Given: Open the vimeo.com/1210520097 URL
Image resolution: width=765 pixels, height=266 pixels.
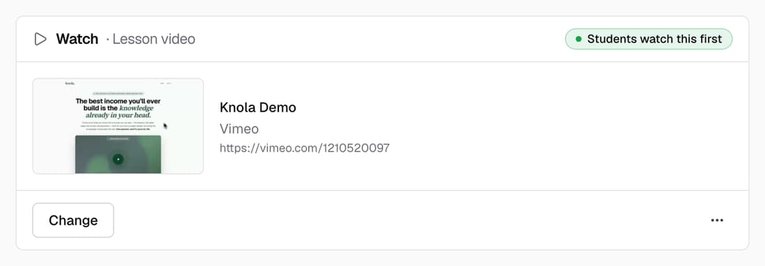Looking at the screenshot, I should (305, 148).
